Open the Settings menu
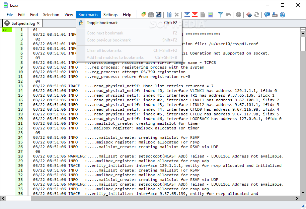 (110, 15)
